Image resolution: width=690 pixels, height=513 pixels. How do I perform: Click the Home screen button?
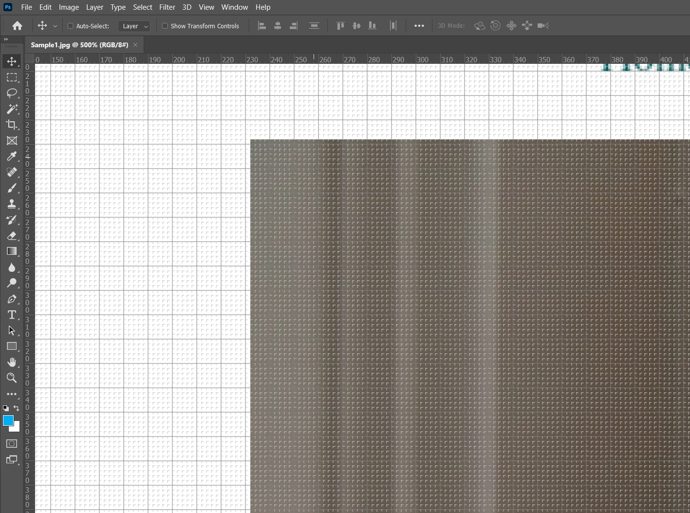17,25
